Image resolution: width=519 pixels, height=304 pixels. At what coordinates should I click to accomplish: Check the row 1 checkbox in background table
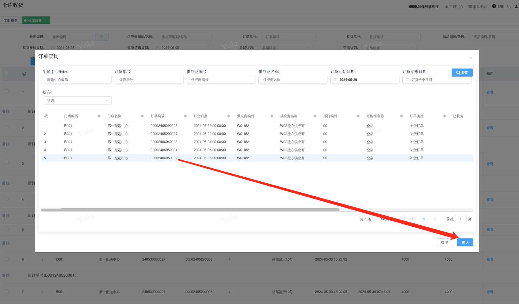tap(7, 92)
